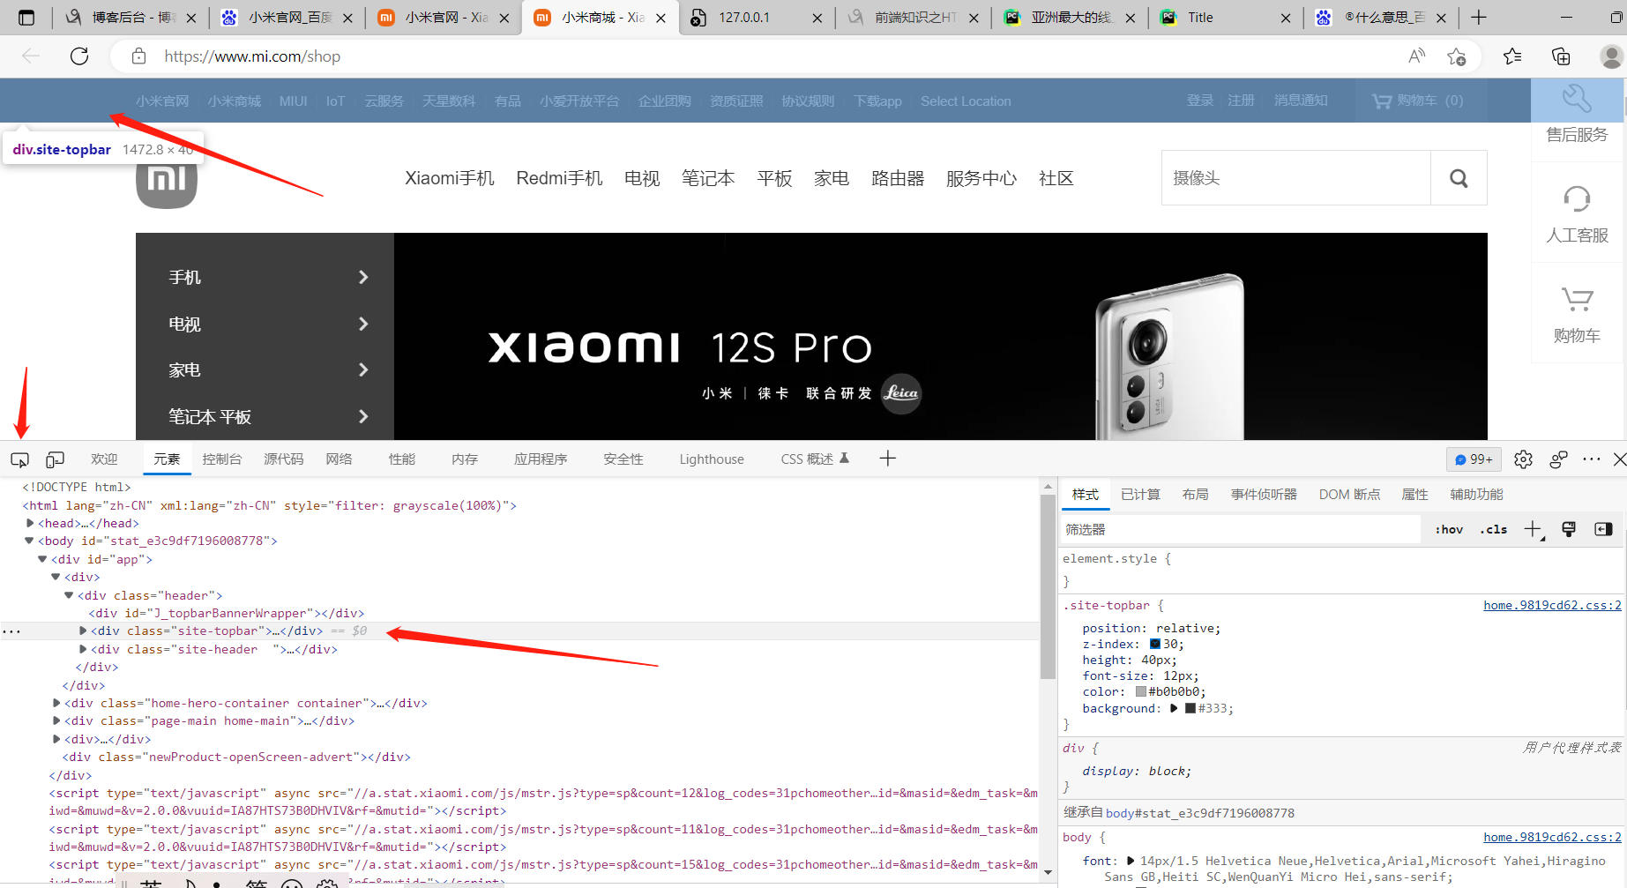Open the DevTools feedback icon
The image size is (1627, 888).
(x=1558, y=459)
